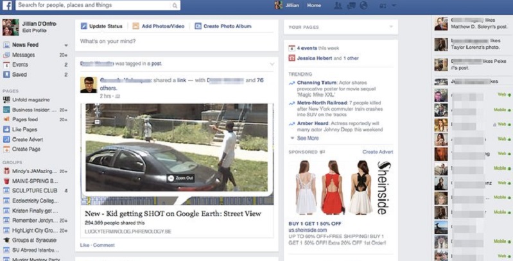Open Unfold magazine page

[31, 100]
